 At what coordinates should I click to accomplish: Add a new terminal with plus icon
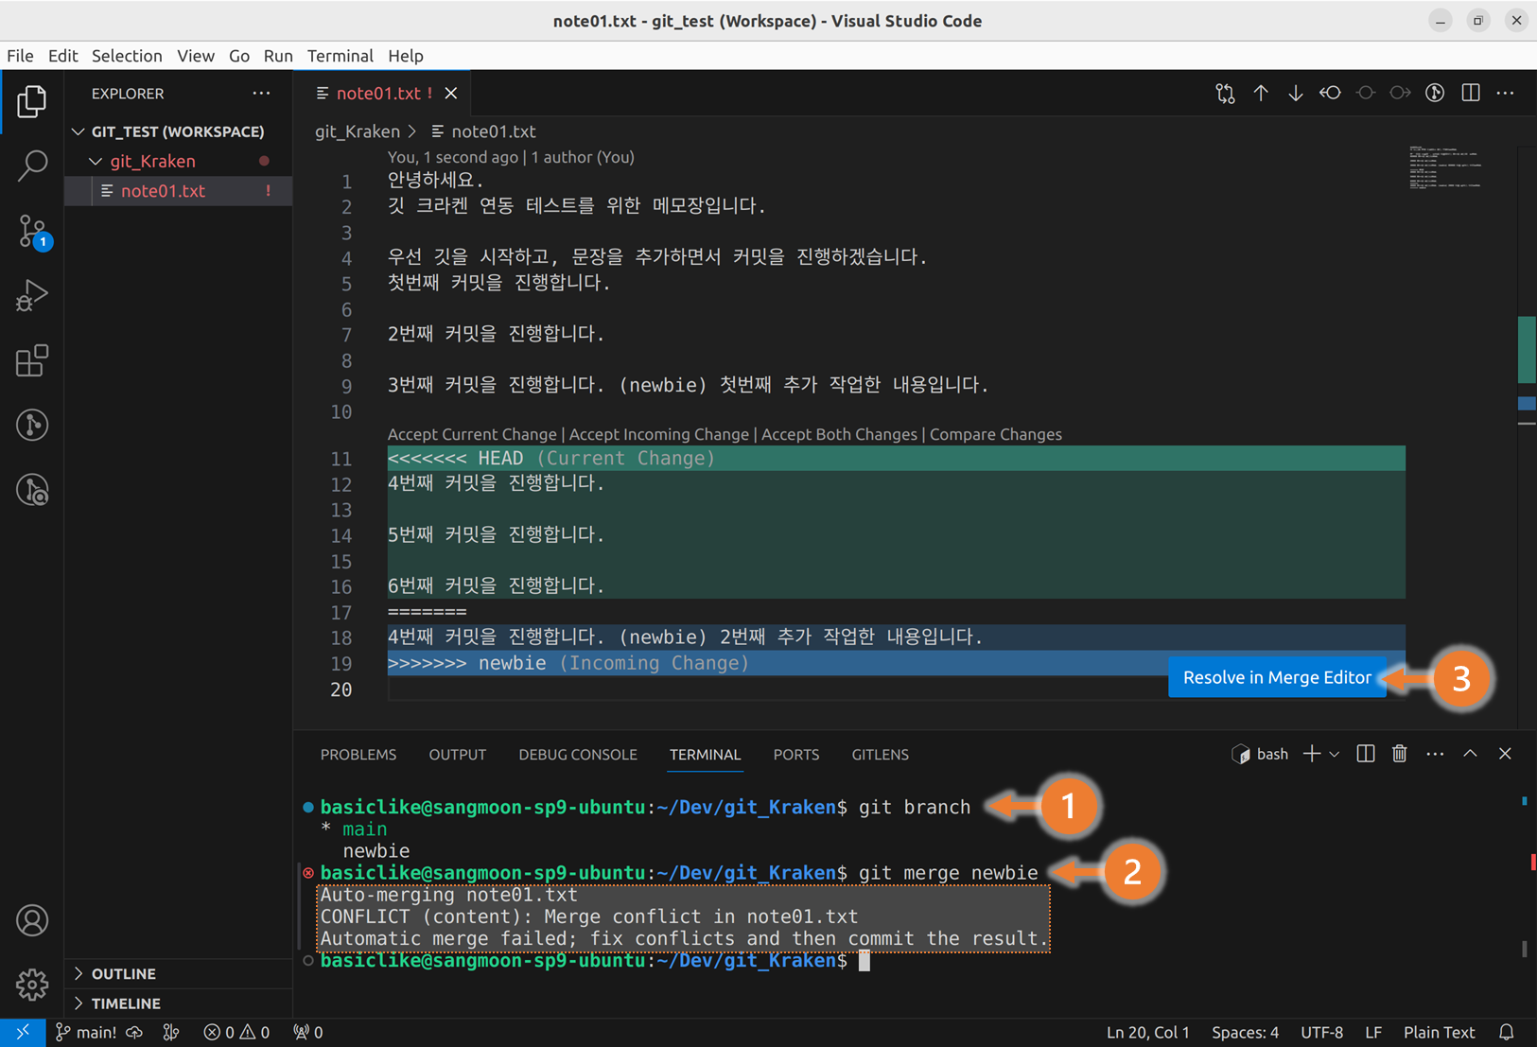tap(1311, 754)
